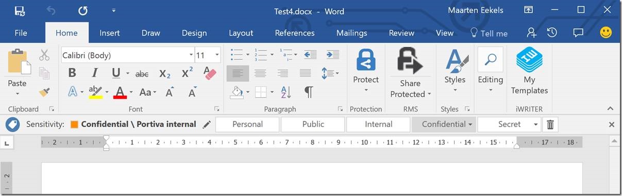622x196 pixels.
Task: Expand the font name dropdown arrow
Action: (191, 55)
